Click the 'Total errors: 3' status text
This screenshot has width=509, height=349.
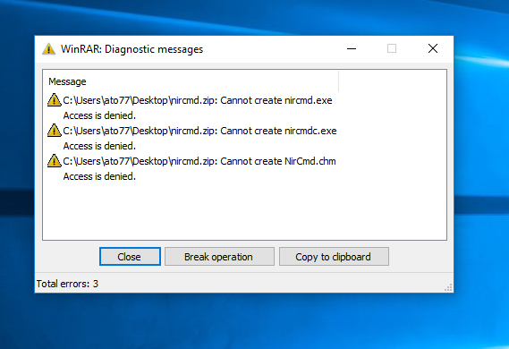point(67,284)
